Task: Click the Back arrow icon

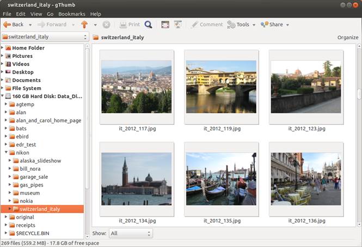Action: 7,25
